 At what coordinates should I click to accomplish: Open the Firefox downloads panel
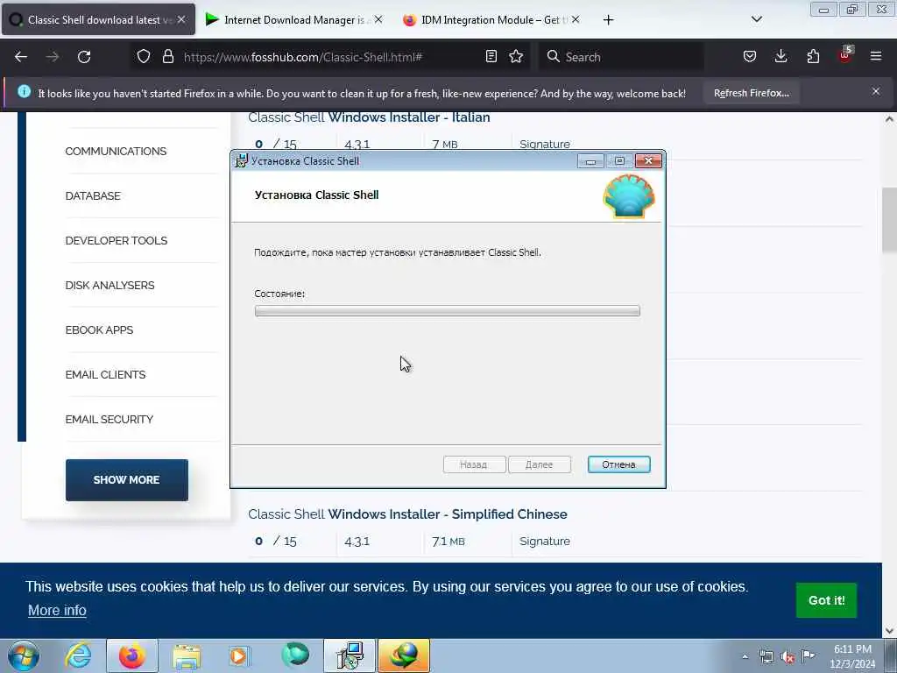point(780,56)
